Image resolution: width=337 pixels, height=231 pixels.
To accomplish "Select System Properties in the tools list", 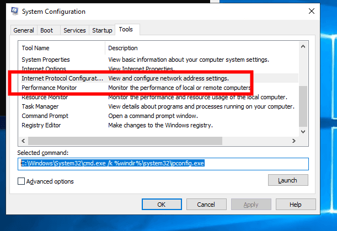I will (x=46, y=60).
